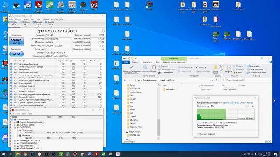Click the taskbar search magnifier
The width and height of the screenshot is (280, 157).
click(10, 154)
